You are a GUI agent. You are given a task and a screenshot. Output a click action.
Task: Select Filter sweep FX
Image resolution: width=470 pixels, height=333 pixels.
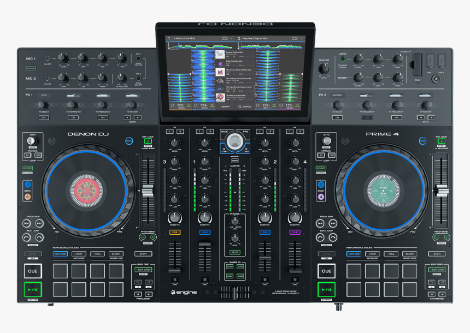pyautogui.click(x=230, y=266)
